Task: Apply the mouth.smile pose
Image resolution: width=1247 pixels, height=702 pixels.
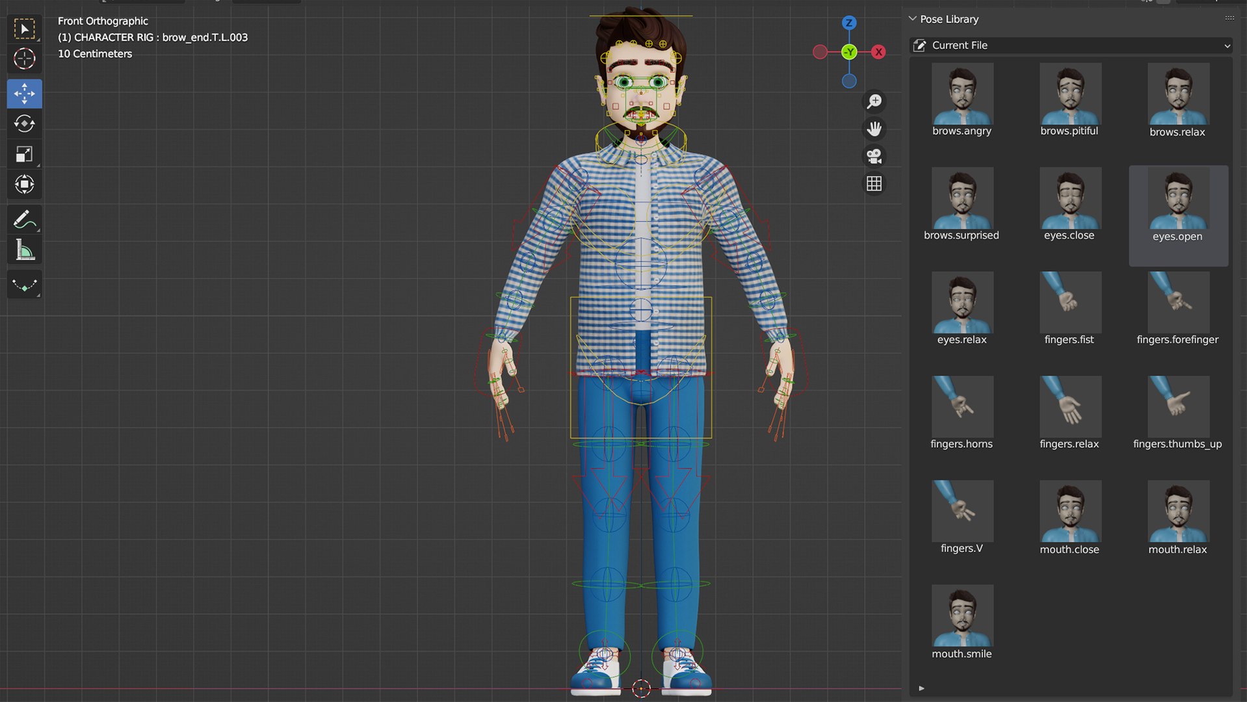Action: tap(962, 623)
